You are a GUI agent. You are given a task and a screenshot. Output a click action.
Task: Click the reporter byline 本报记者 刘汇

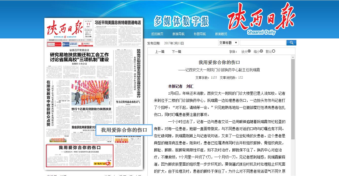(181, 86)
